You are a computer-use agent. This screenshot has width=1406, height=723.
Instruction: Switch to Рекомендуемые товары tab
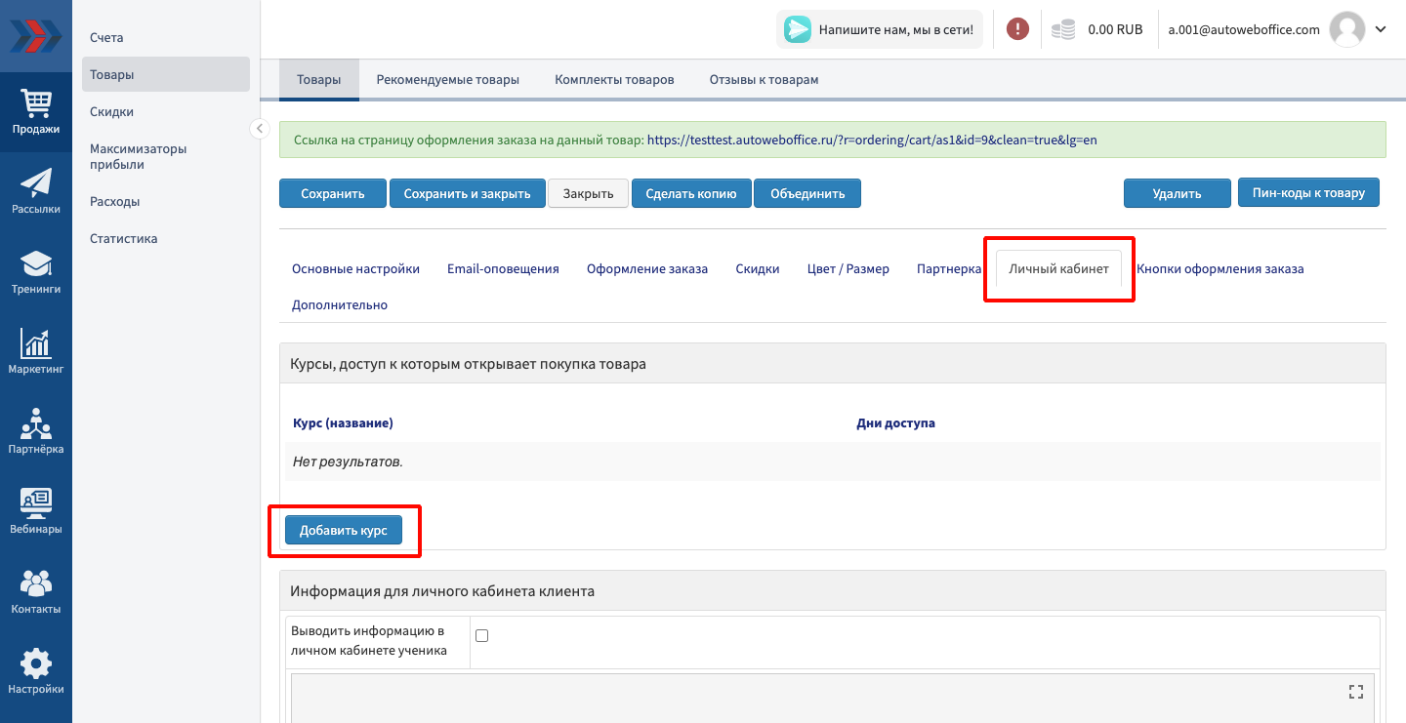[x=447, y=80]
